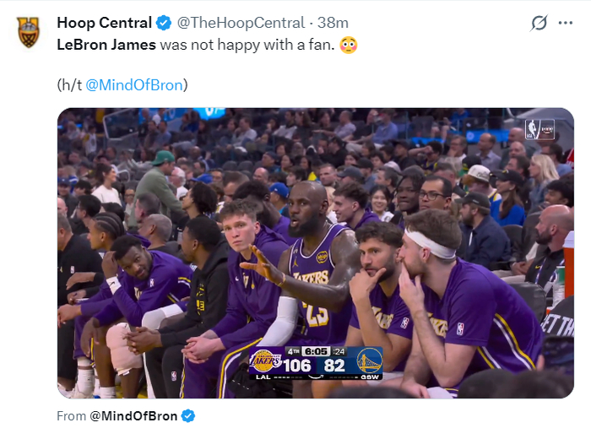Viewport: 591px width, 428px height.
Task: Click Hoop Central's blue verified badge
Action: point(164,23)
